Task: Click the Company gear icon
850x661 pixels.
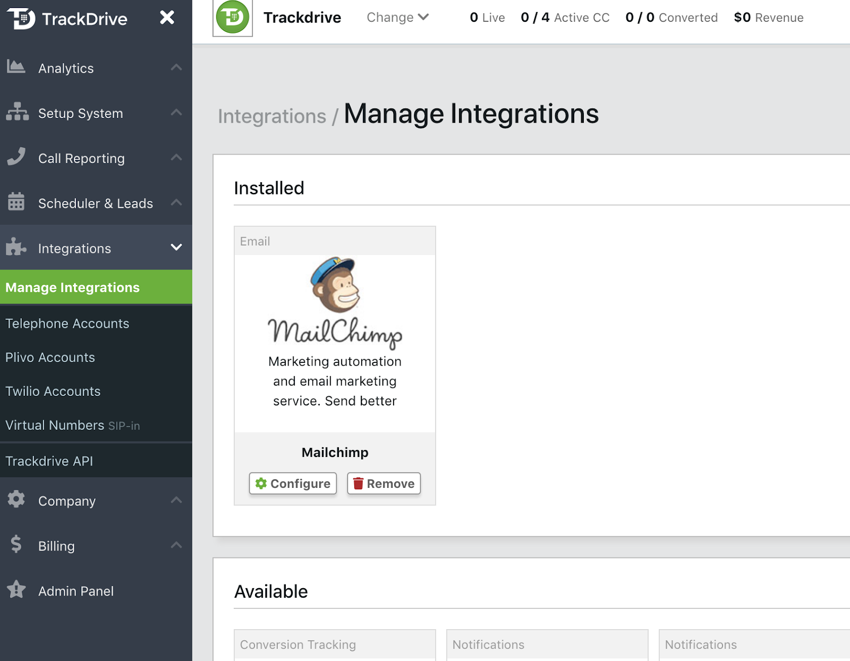Action: [16, 499]
